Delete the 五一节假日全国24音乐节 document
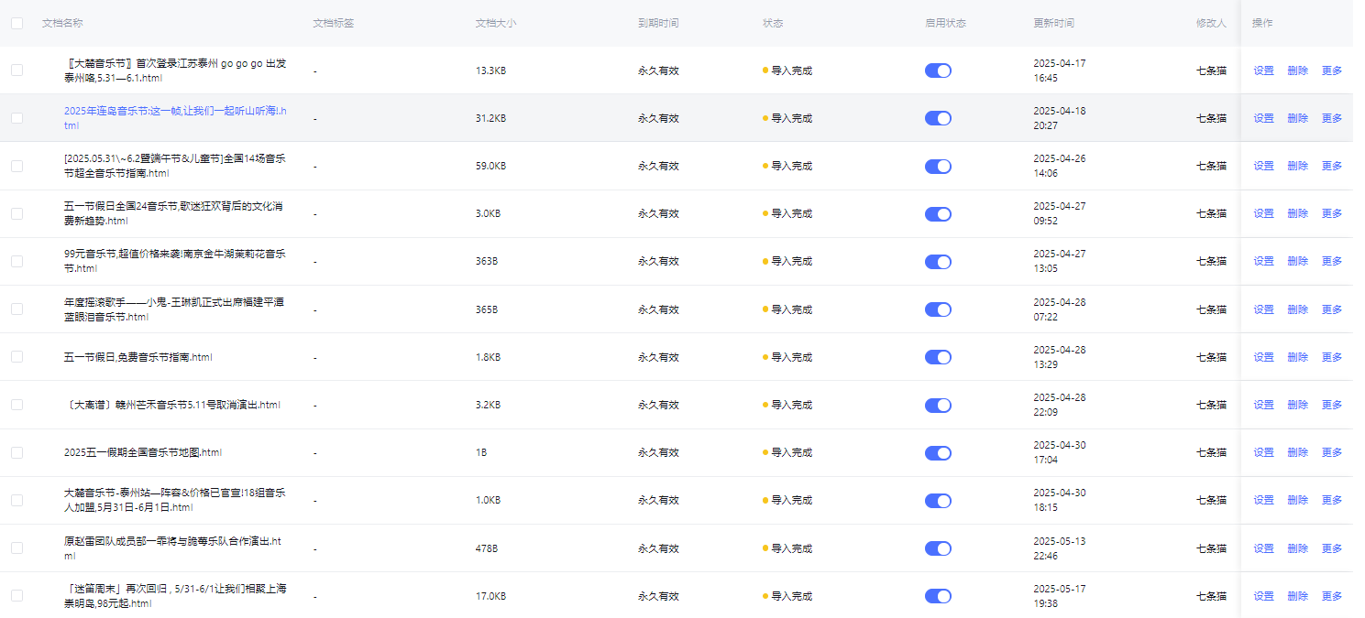 click(x=1297, y=213)
